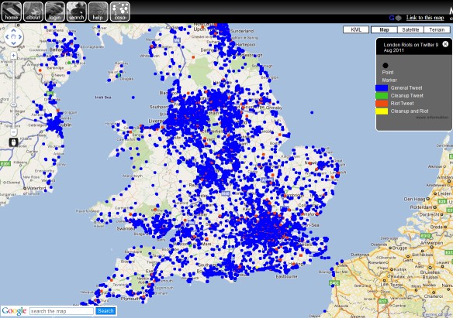
Task: Click the red Riot Tweet swatch
Action: coord(382,104)
